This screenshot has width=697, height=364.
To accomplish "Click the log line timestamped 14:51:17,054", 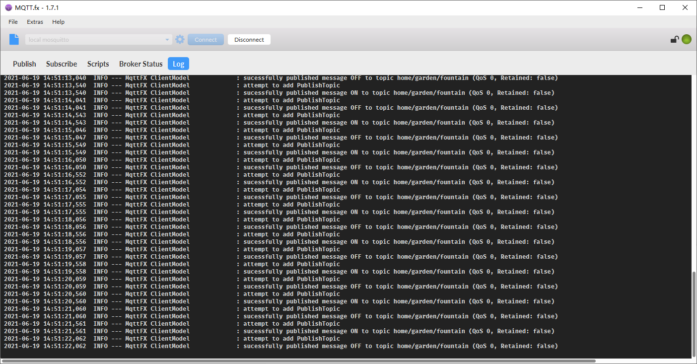I will (172, 190).
